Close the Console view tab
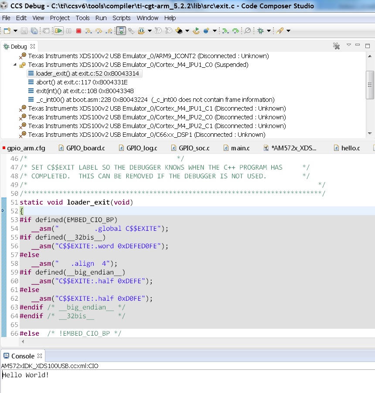 (40, 356)
